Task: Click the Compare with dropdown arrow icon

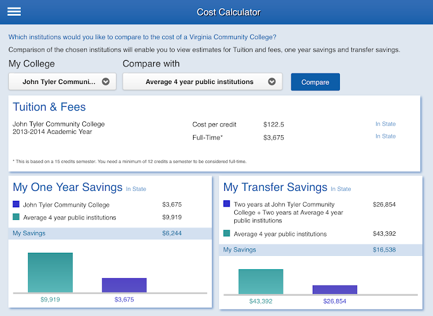Action: click(x=272, y=82)
